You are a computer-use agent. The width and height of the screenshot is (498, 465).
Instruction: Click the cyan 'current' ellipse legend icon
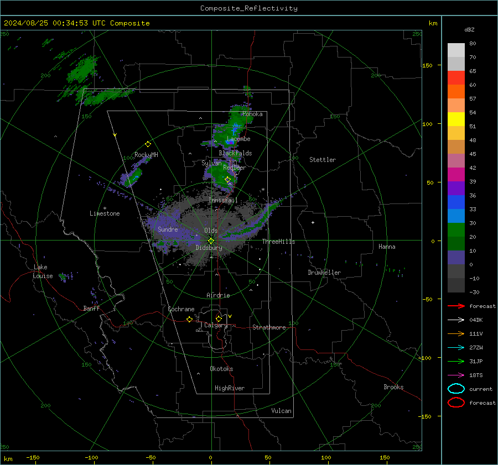point(456,389)
